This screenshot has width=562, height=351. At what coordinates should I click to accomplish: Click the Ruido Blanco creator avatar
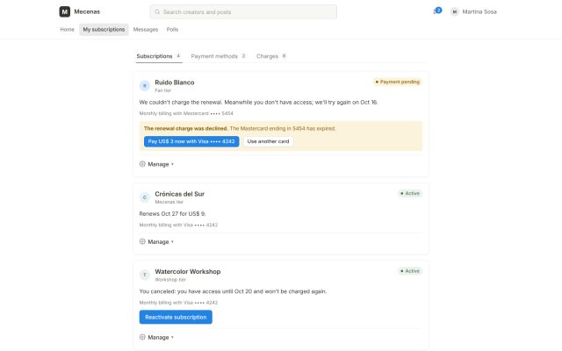click(144, 86)
